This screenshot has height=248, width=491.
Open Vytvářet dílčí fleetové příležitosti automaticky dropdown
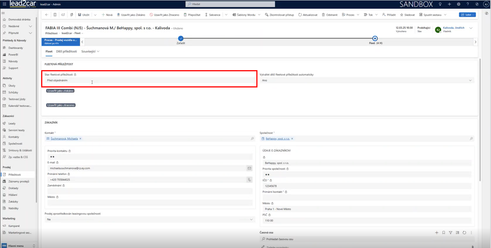pos(367,80)
